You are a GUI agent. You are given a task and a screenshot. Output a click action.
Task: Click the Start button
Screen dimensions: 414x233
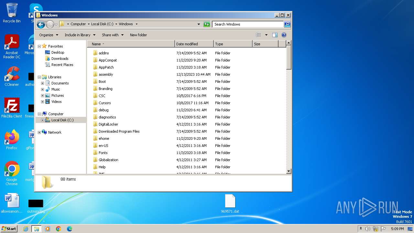point(9,229)
